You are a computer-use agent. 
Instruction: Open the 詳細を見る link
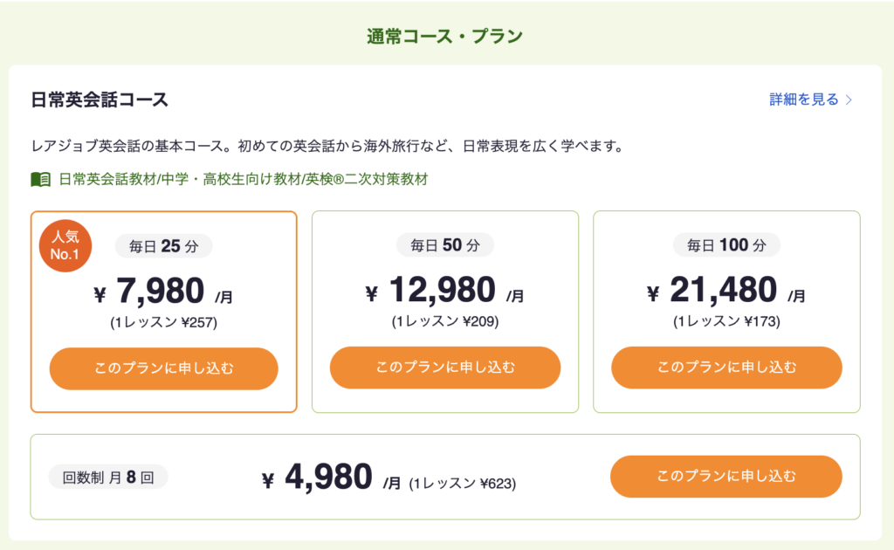coord(804,100)
